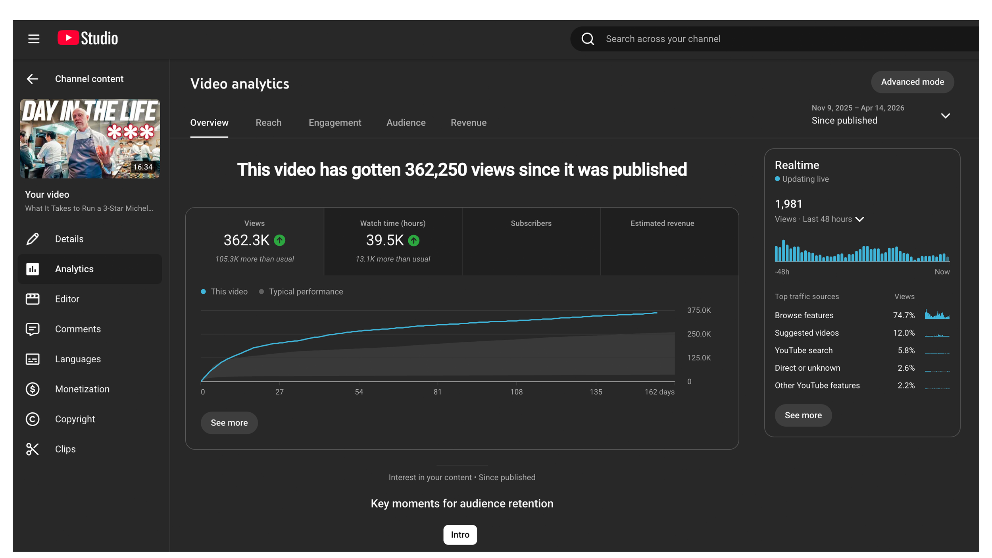Switch to the Reach tab
Image resolution: width=992 pixels, height=558 pixels.
pyautogui.click(x=268, y=123)
